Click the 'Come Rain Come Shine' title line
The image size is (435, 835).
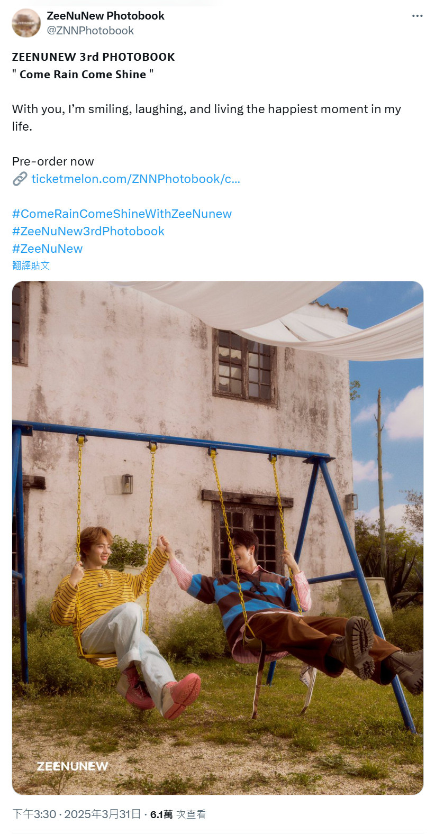click(x=83, y=75)
